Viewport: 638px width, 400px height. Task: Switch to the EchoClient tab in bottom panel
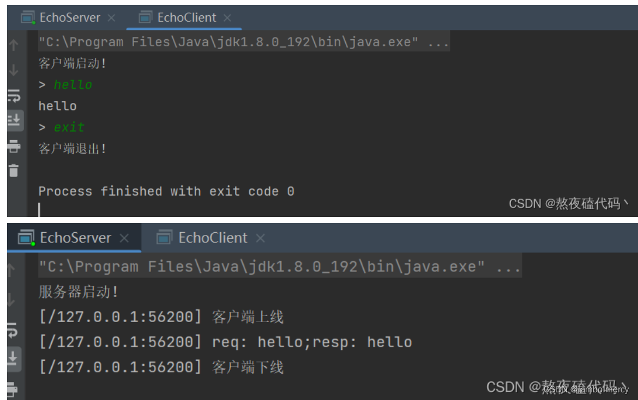point(213,238)
